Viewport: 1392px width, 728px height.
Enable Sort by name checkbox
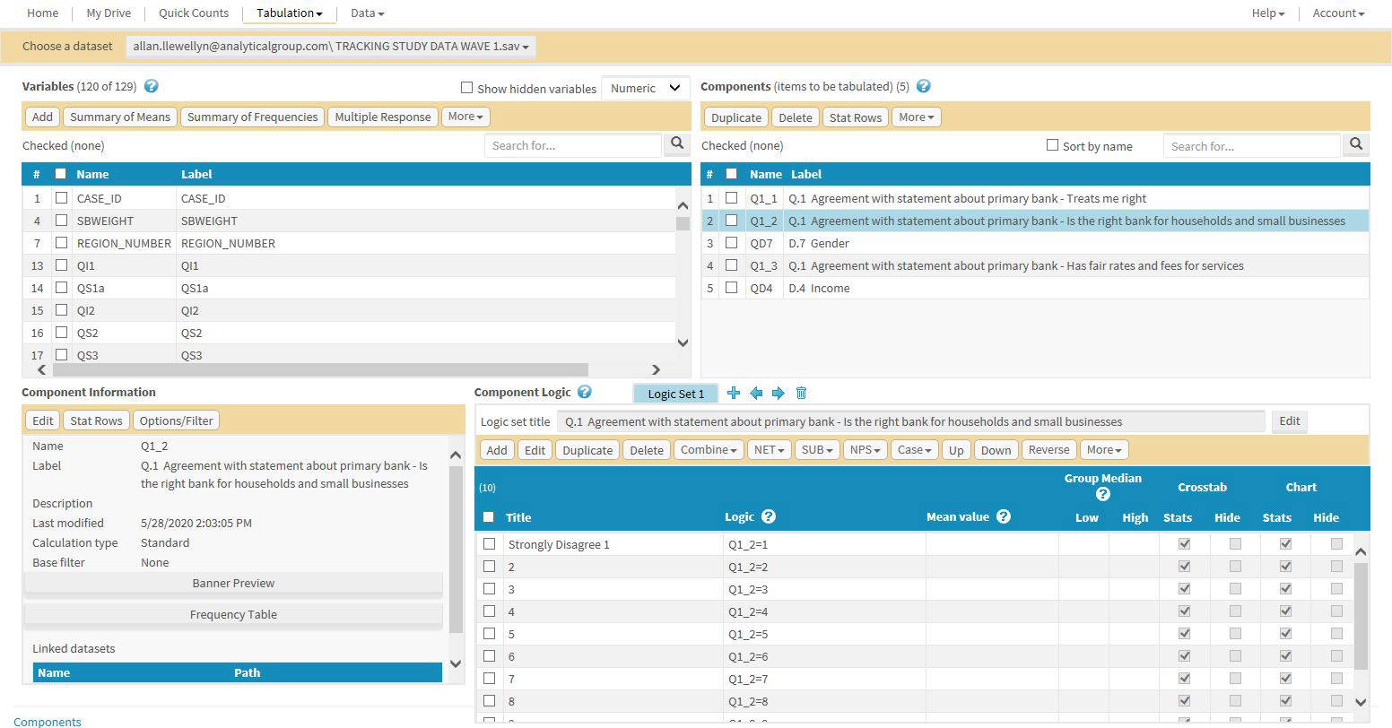pyautogui.click(x=1053, y=145)
